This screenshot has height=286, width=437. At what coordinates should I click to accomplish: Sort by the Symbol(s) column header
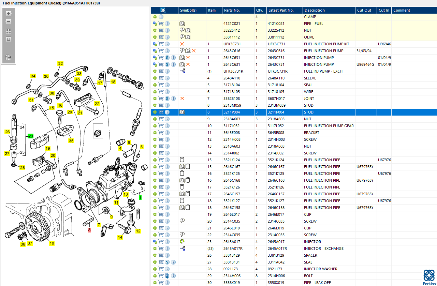point(192,10)
